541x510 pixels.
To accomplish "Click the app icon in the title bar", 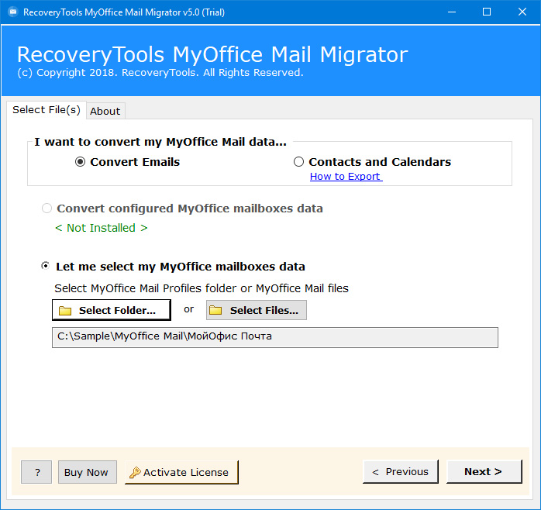I will pos(12,12).
